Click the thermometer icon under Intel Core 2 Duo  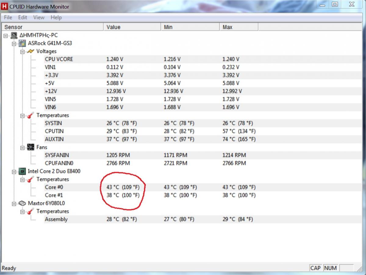pos(30,179)
